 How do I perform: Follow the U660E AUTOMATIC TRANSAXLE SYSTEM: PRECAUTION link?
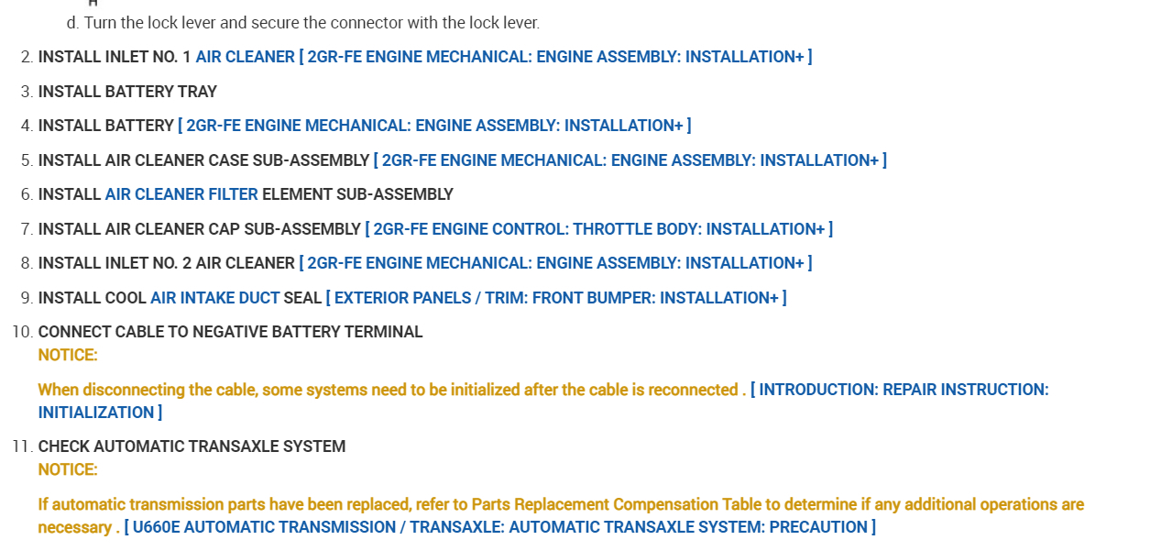click(499, 527)
